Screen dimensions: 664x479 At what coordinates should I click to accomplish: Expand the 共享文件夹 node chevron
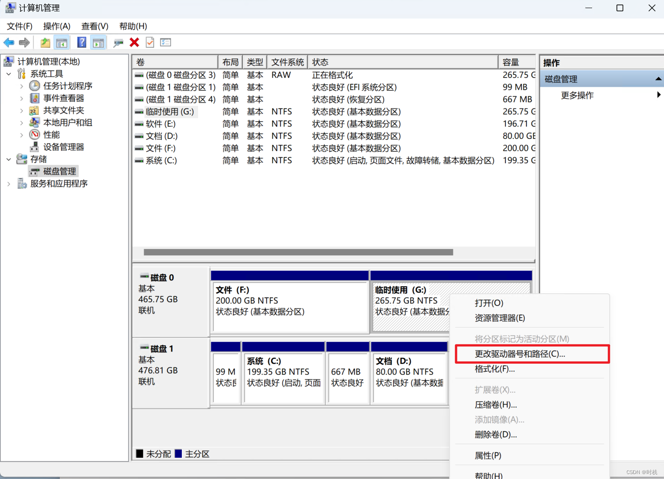pyautogui.click(x=22, y=110)
